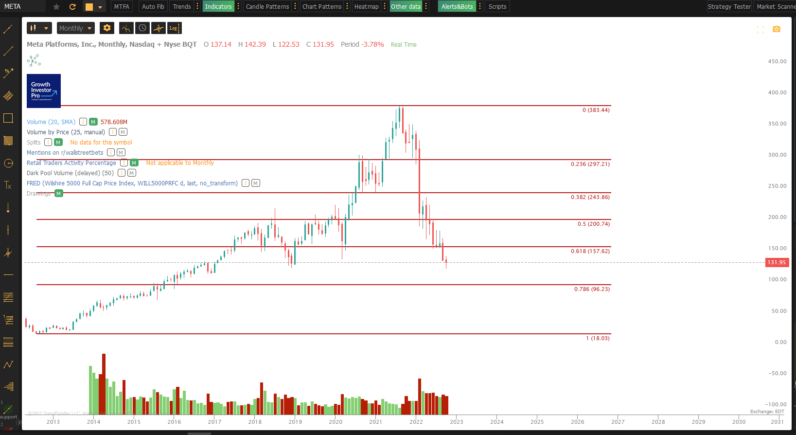Select the Tx text annotation tool
Viewport: 796px width, 435px height.
tap(8, 185)
